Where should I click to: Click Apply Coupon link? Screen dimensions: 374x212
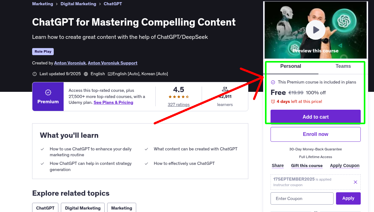pos(345,165)
